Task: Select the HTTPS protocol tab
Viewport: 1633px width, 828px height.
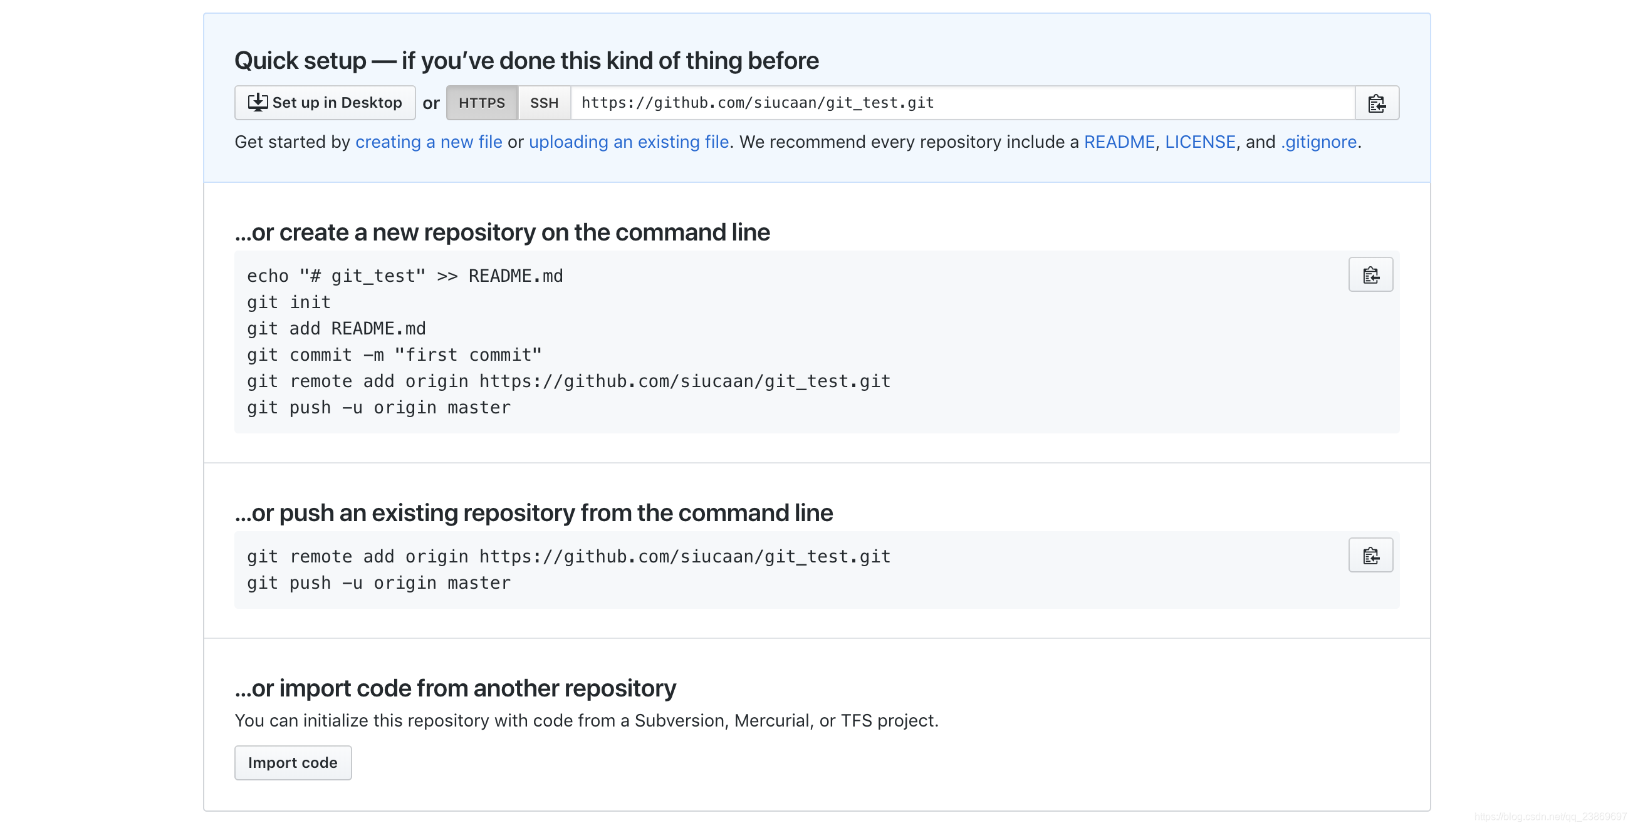Action: click(x=482, y=103)
